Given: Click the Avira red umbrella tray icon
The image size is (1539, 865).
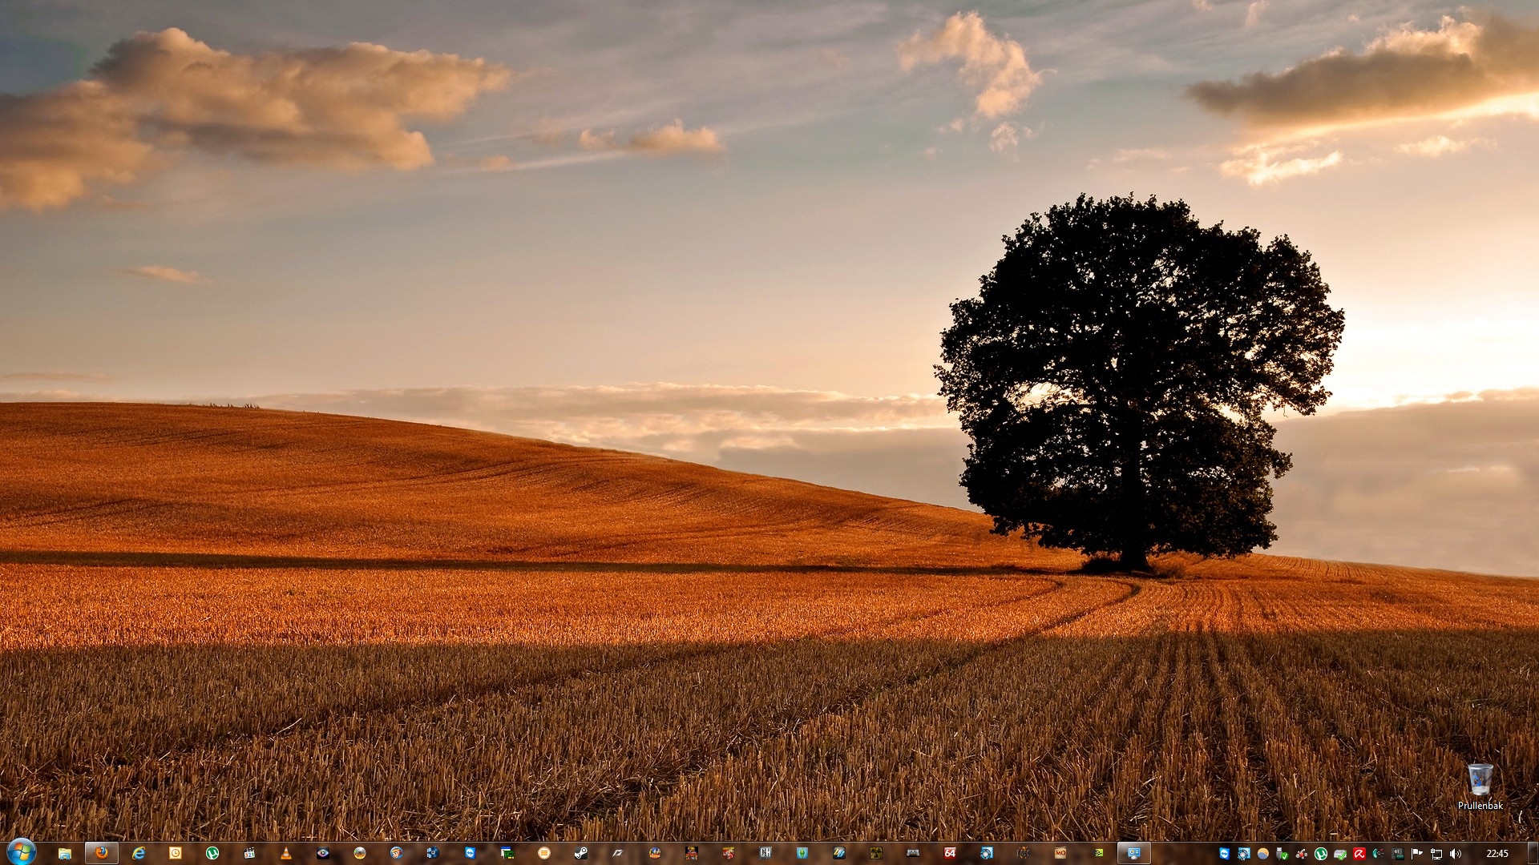Looking at the screenshot, I should point(1359,854).
